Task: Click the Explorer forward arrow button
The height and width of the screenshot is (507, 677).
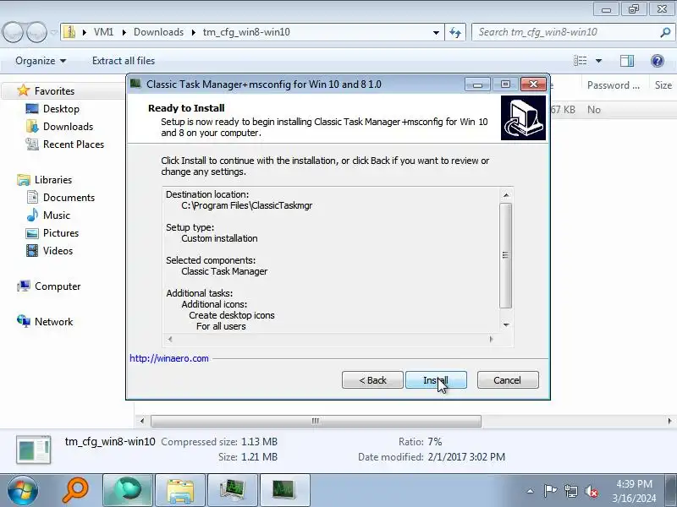Action: tap(36, 32)
